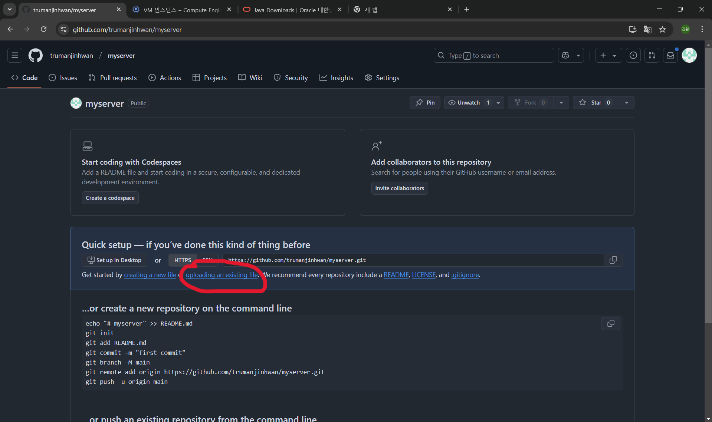Click the Invite collaborators button
The height and width of the screenshot is (422, 712).
[x=400, y=188]
